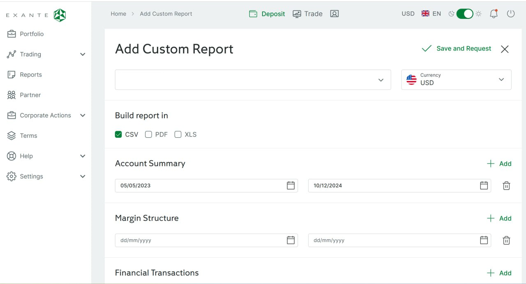Go to Portfolio in the sidebar
Viewport: 526px width, 284px height.
pyautogui.click(x=32, y=34)
